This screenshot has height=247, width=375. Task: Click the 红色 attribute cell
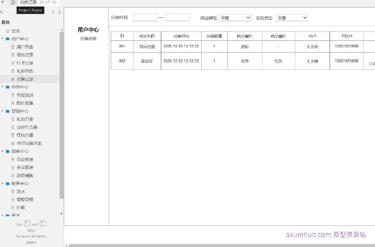click(278, 62)
